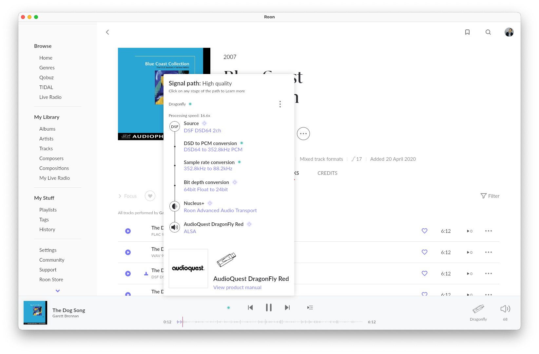Click the DSF DSD64 2ch source link
The width and height of the screenshot is (539, 354).
202,131
